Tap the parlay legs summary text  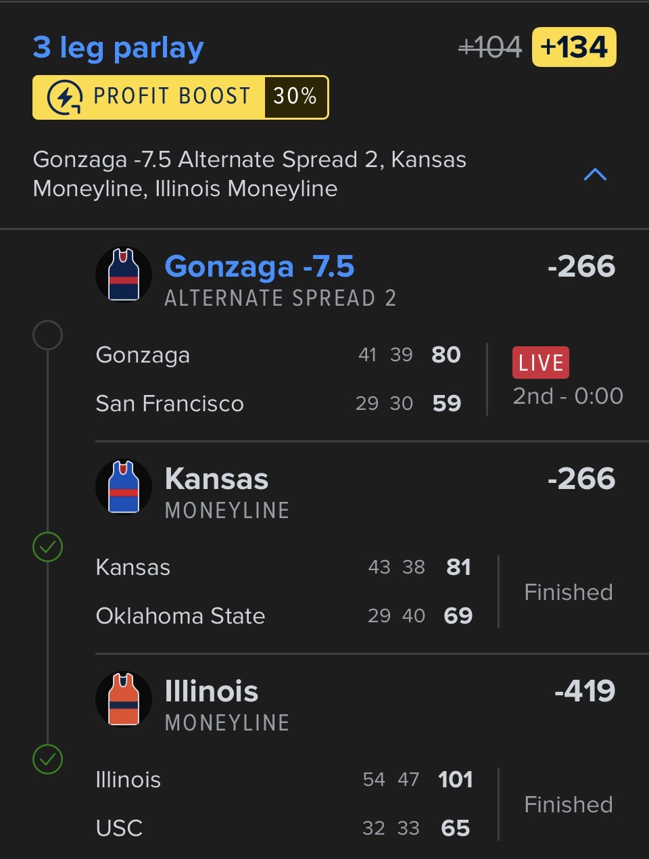[x=249, y=174]
